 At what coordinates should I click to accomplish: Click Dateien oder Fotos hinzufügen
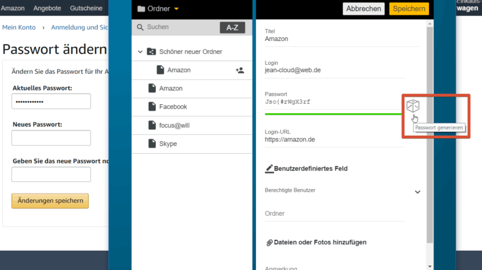(320, 242)
